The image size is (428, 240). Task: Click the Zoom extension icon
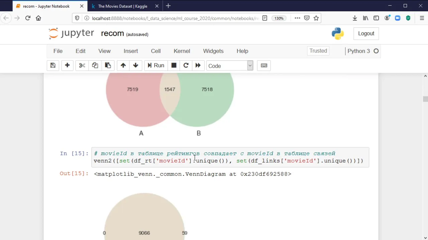click(398, 18)
